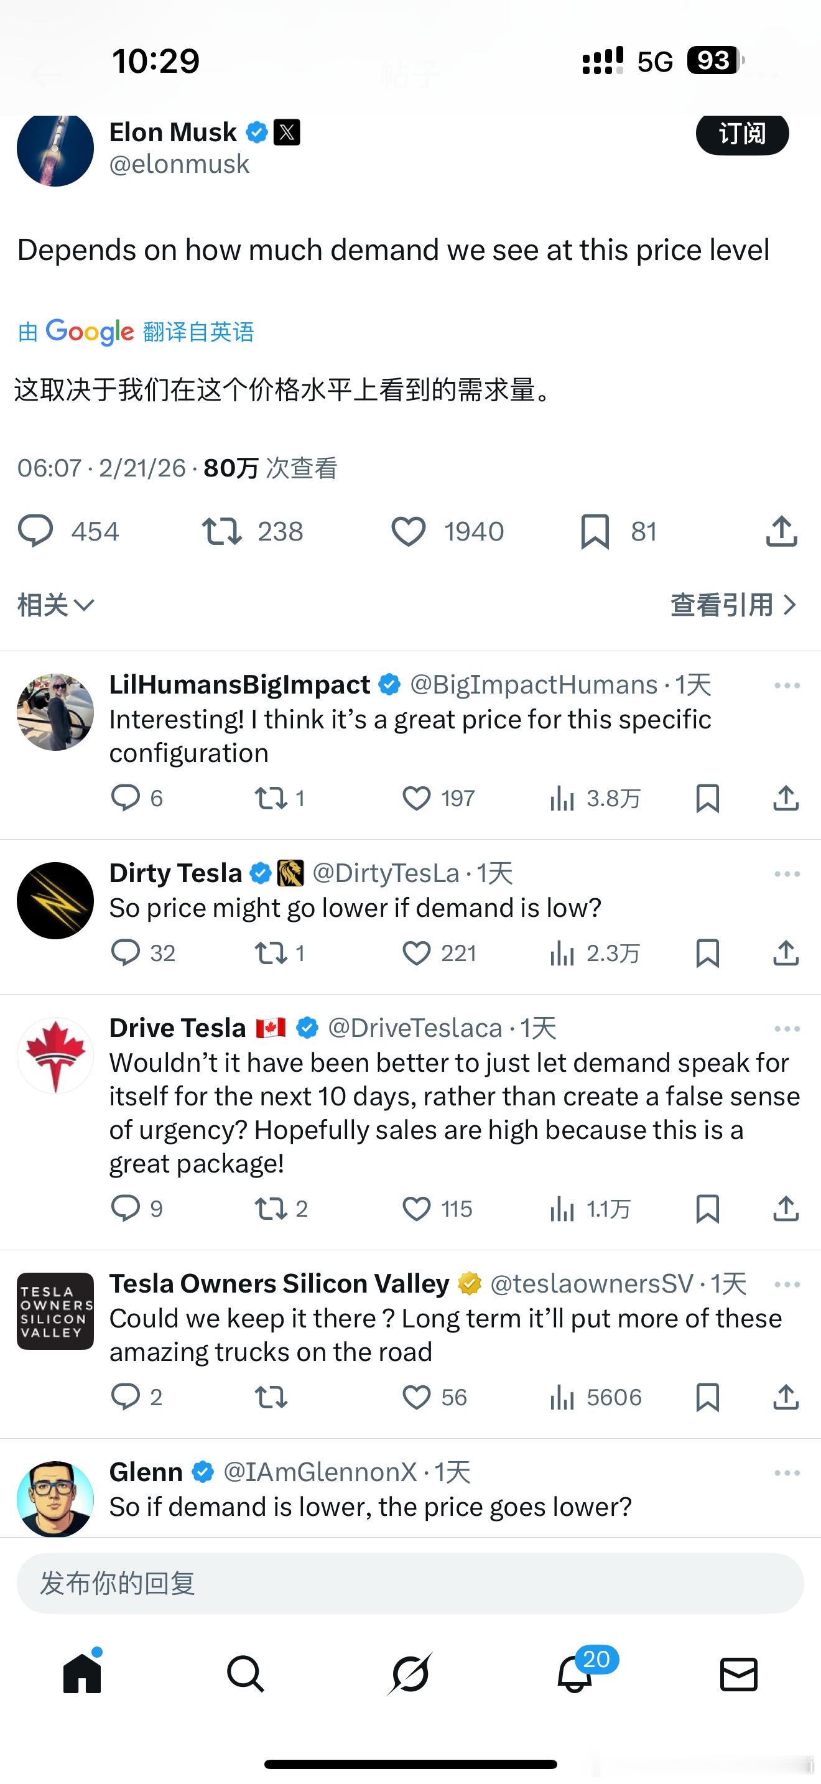Like Elon Musk's main post

(x=409, y=532)
